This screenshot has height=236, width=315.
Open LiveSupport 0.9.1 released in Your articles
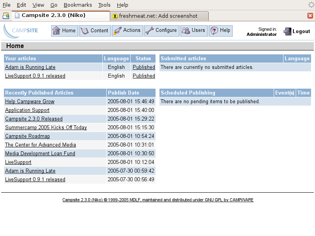[x=35, y=76]
